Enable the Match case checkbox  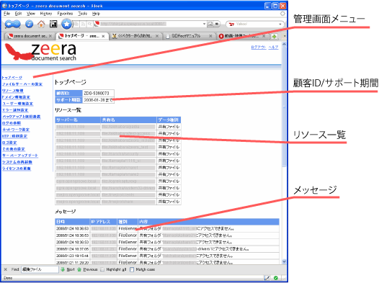coord(132,269)
